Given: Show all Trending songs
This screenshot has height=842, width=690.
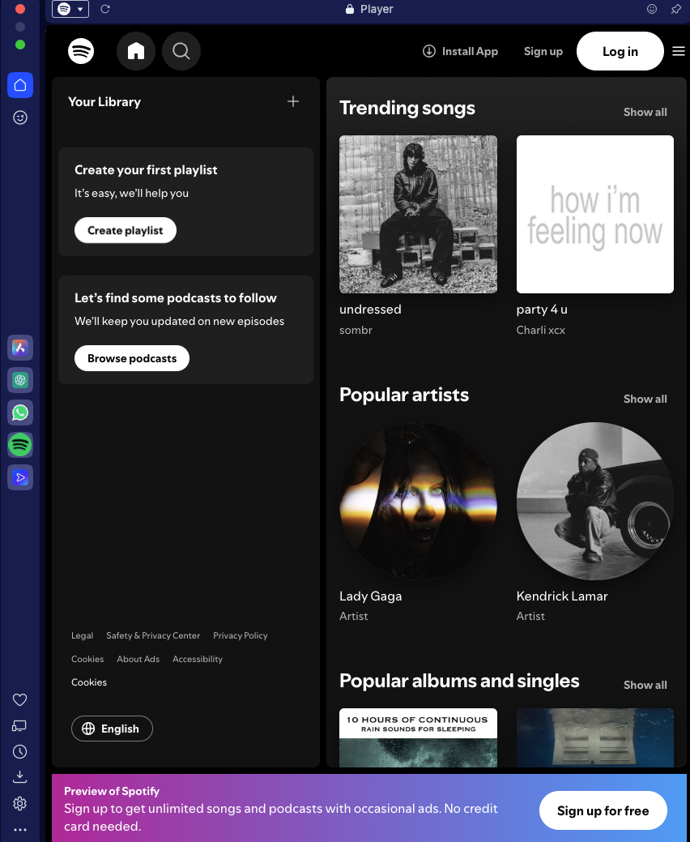Looking at the screenshot, I should (x=645, y=112).
